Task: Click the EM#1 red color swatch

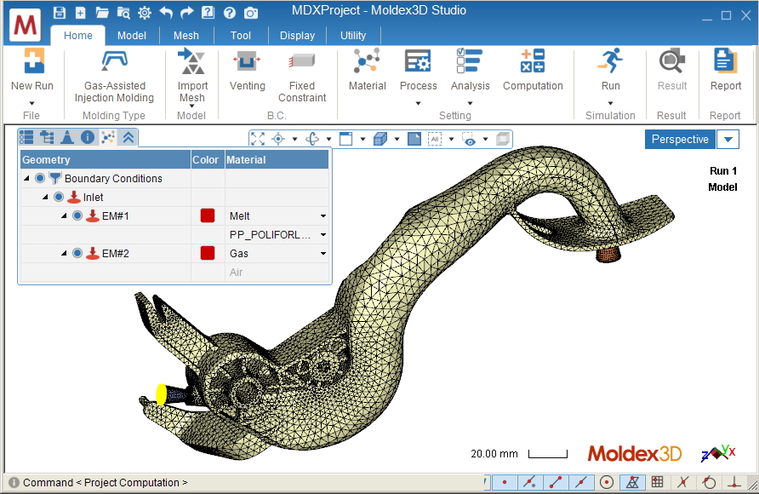Action: [208, 215]
